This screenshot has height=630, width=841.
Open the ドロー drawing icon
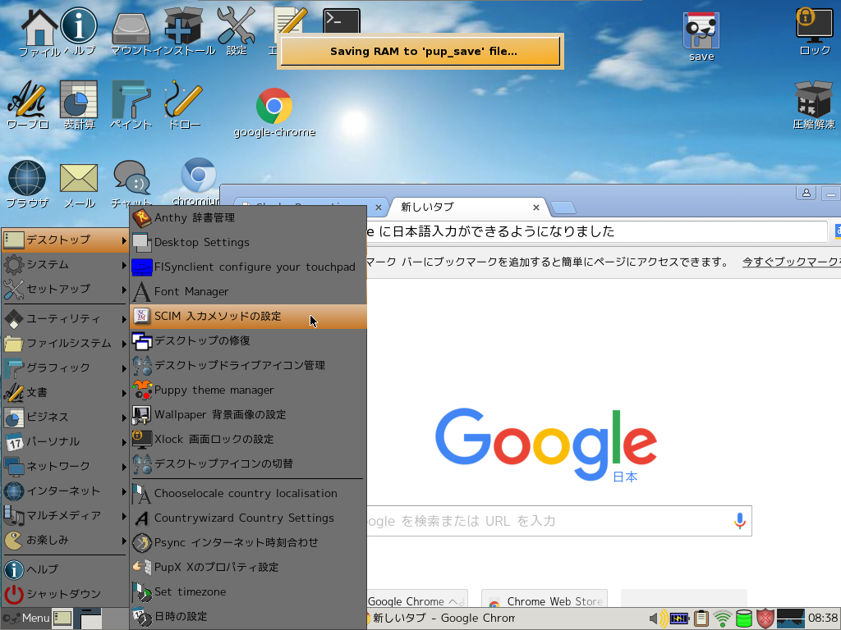pyautogui.click(x=183, y=105)
